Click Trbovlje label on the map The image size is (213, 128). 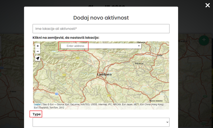[x=139, y=63]
